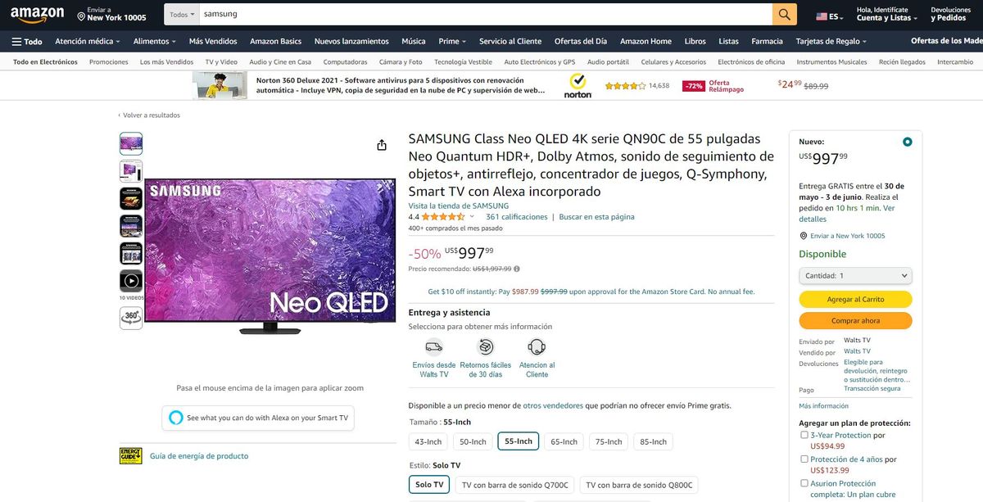Viewport: 983px width, 502px height.
Task: Expand the Todos search category dropdown
Action: [x=180, y=15]
